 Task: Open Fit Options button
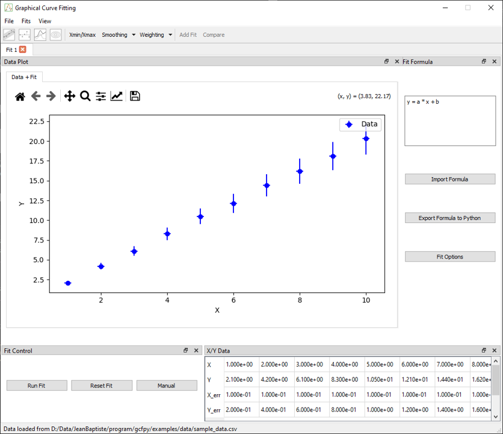[x=449, y=257]
